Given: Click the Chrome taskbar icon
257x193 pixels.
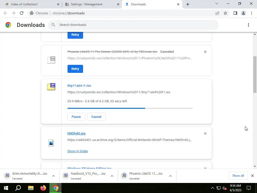Looking at the screenshot, I should click(x=55, y=188).
